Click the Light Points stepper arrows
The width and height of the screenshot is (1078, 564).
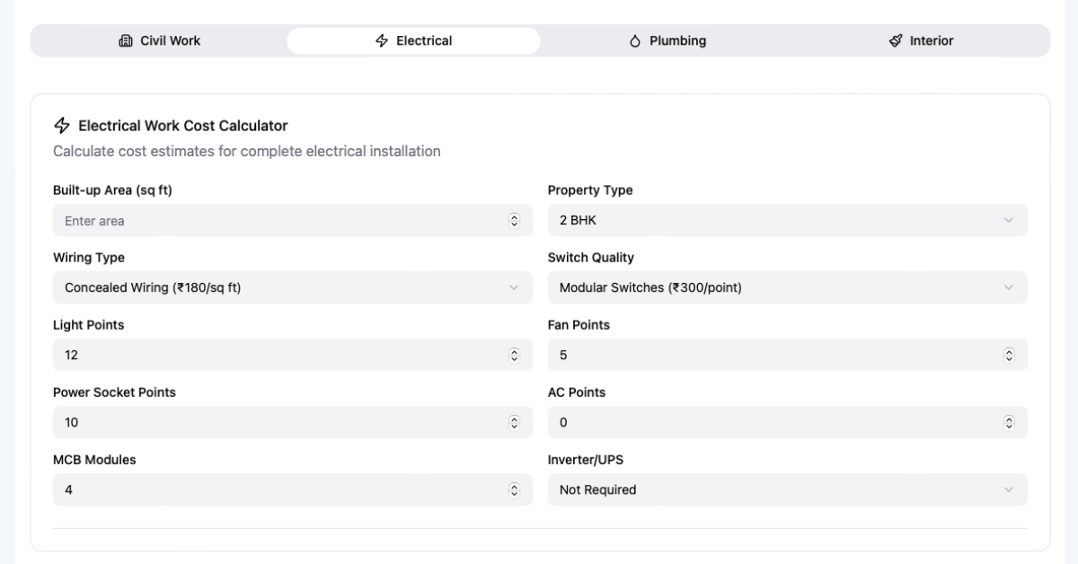[x=515, y=355]
